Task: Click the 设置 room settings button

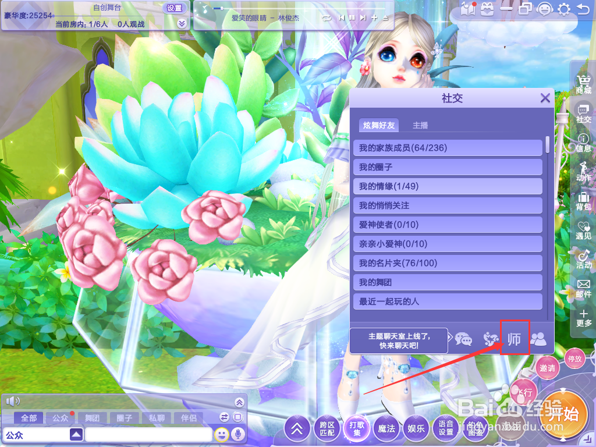Action: [175, 8]
